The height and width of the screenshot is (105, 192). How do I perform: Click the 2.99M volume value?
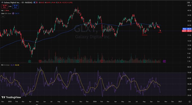[x=6, y=11]
